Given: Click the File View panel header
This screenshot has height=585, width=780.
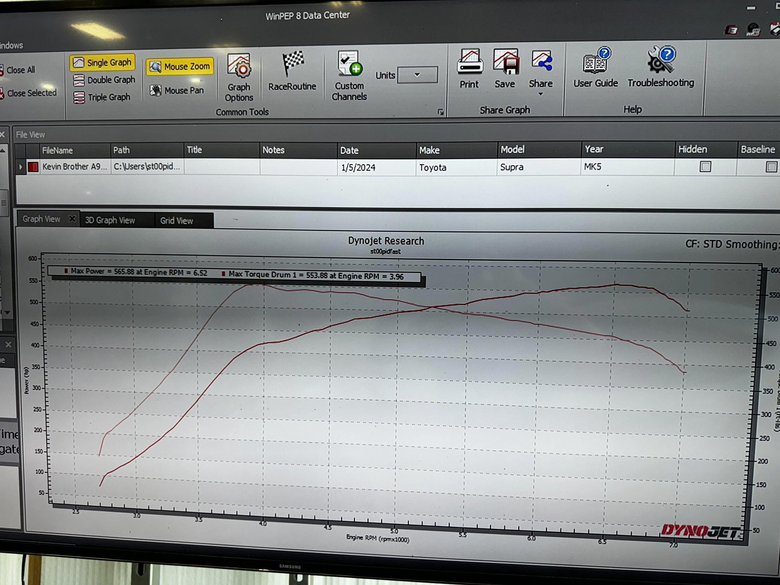Looking at the screenshot, I should coord(30,135).
